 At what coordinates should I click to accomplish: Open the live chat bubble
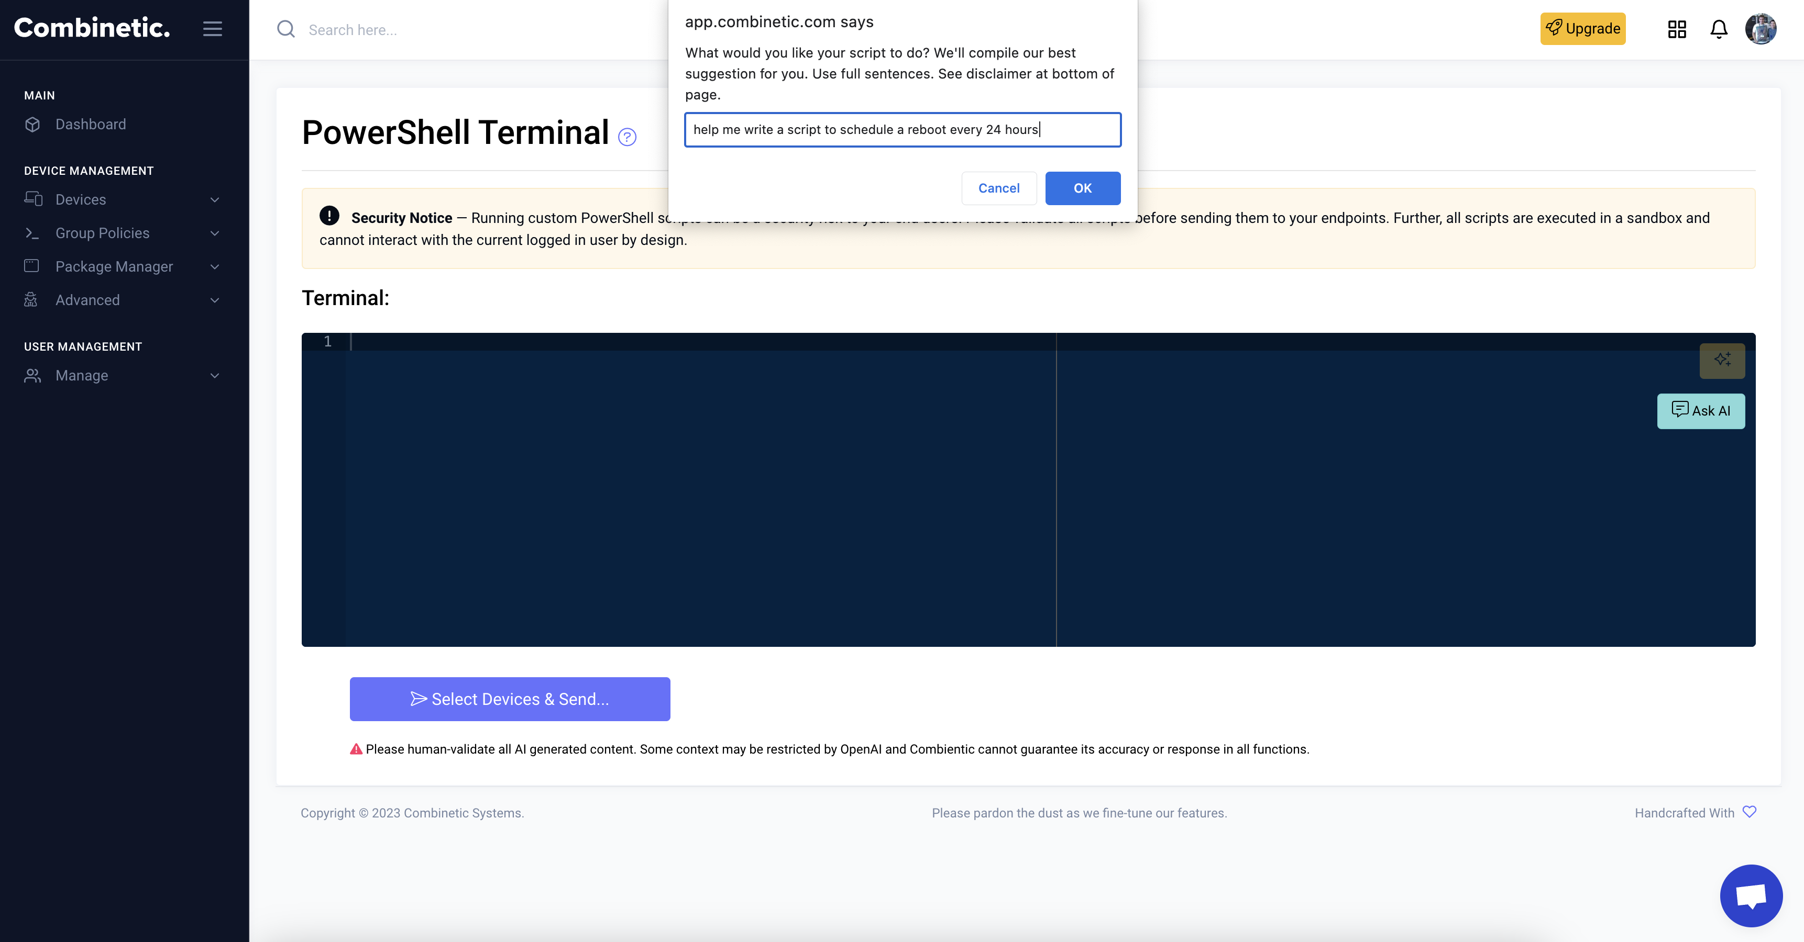1751,895
